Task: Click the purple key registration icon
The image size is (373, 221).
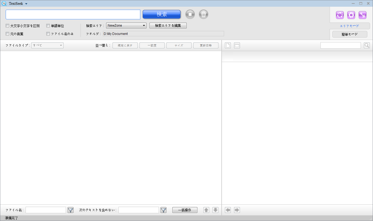Action: click(x=362, y=15)
